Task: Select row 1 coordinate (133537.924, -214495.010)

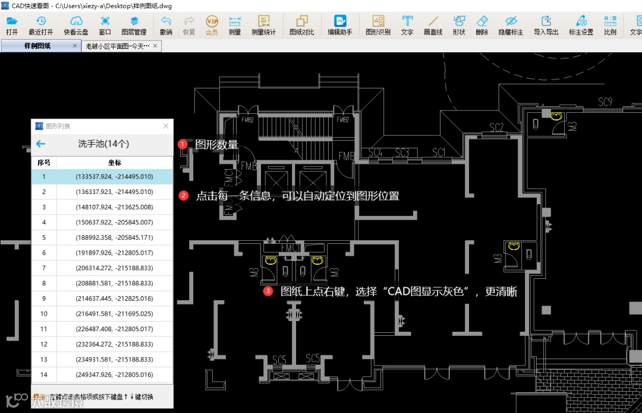Action: (x=114, y=177)
